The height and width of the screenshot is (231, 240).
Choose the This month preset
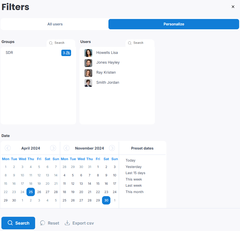point(134,192)
